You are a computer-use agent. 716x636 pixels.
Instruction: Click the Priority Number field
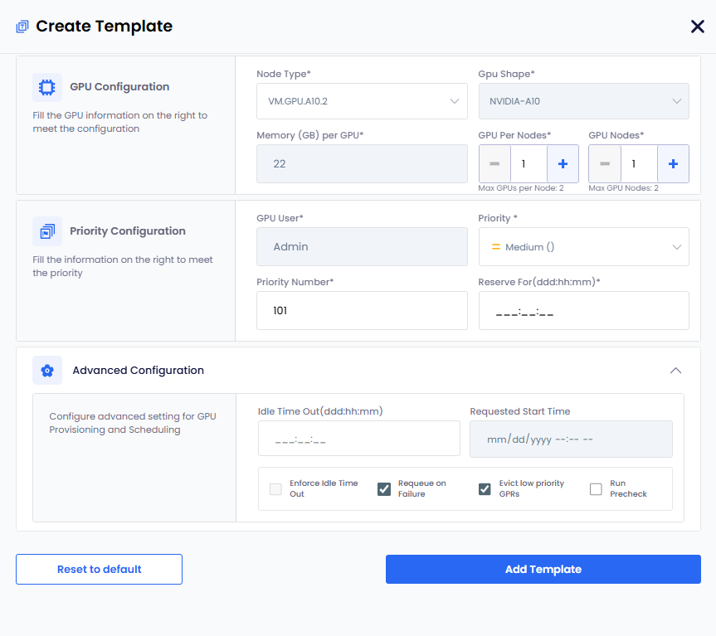pos(362,310)
